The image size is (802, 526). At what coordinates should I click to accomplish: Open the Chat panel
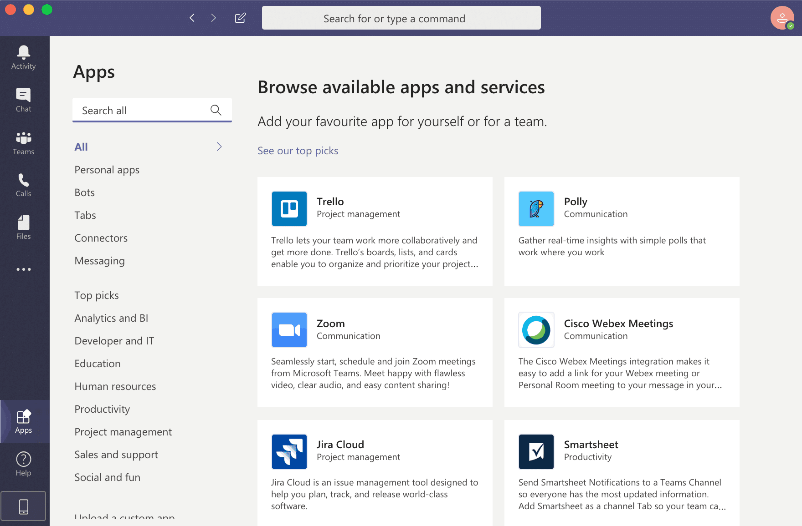point(23,99)
